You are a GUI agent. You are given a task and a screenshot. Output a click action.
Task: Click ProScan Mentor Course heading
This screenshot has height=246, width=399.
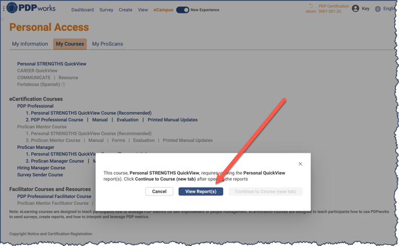[x=42, y=127]
